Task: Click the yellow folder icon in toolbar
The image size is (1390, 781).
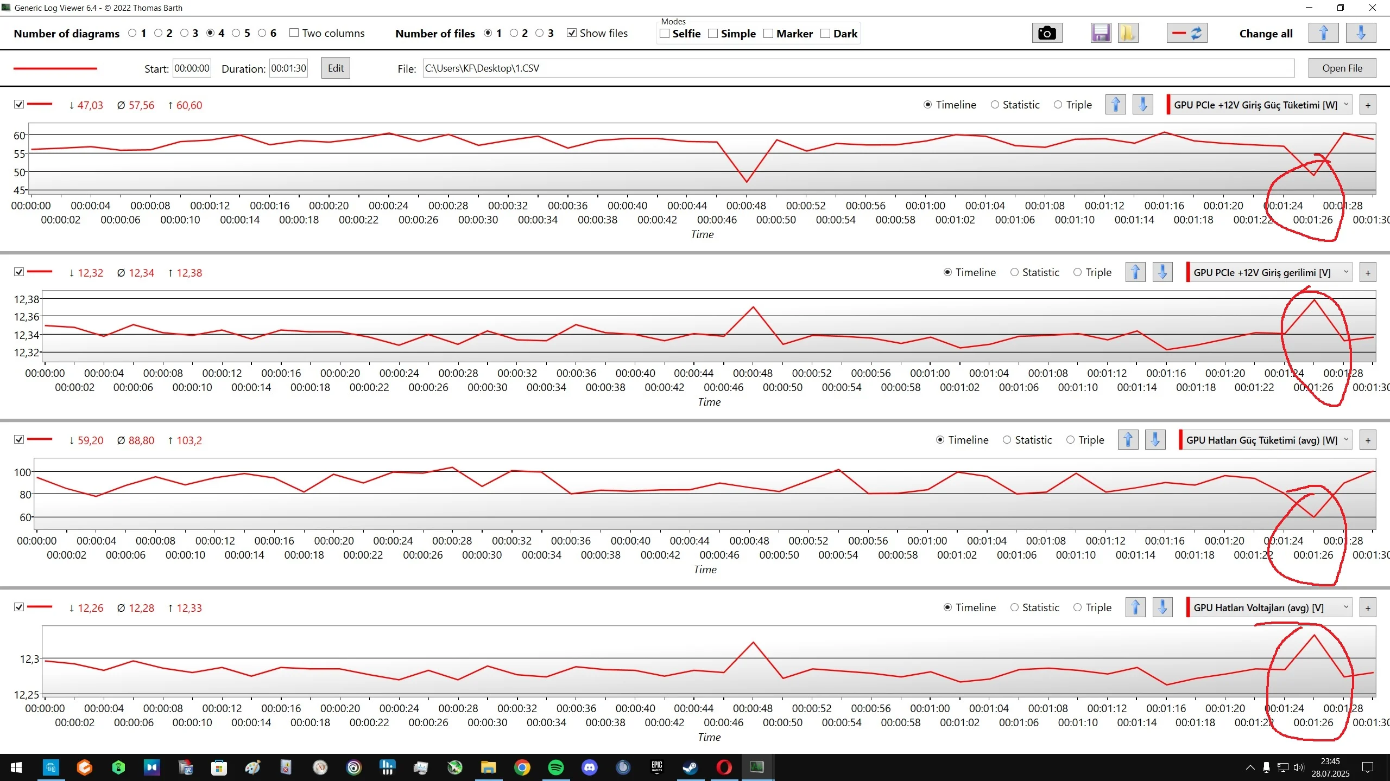Action: [x=1128, y=33]
